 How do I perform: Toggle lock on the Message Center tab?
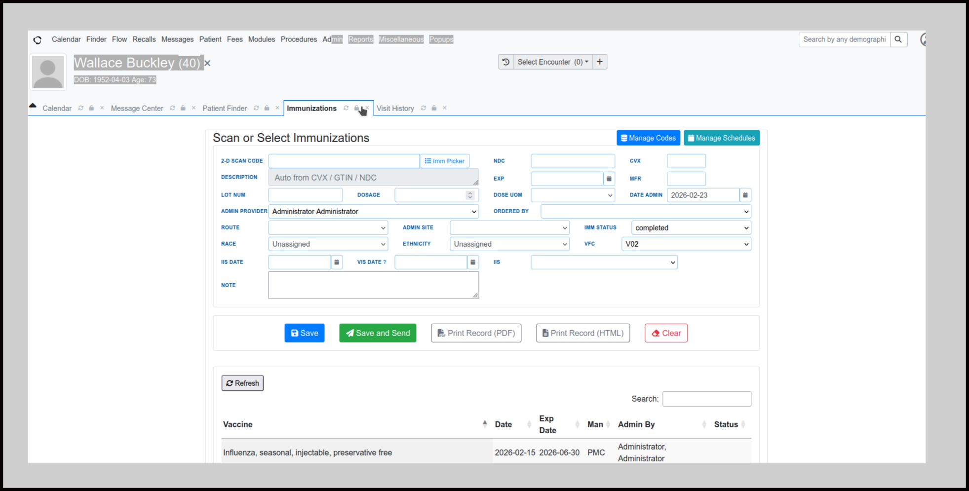[183, 108]
